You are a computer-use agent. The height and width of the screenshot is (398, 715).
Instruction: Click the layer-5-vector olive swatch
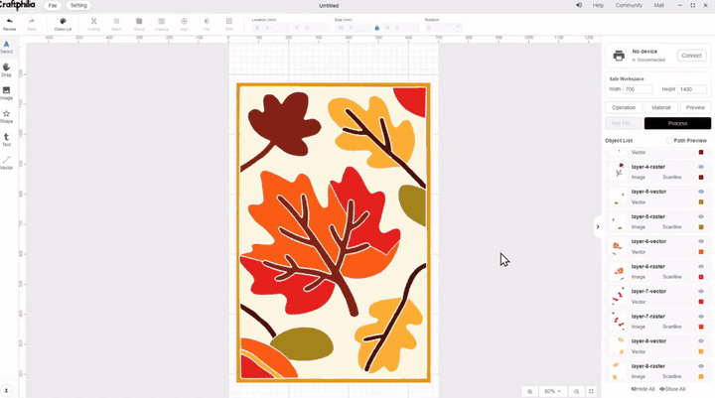click(701, 201)
